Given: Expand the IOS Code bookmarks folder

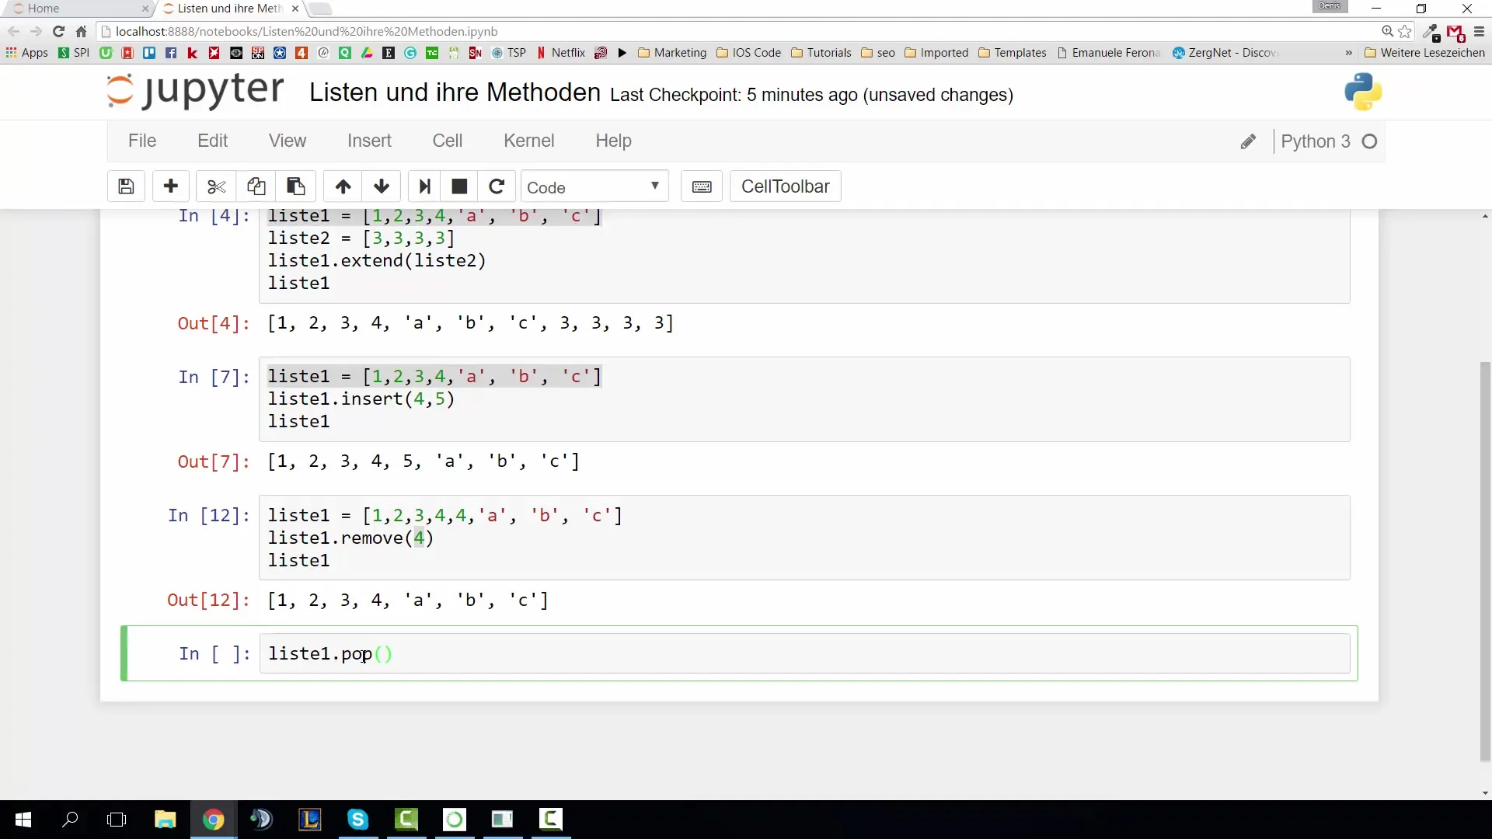Looking at the screenshot, I should 749,53.
